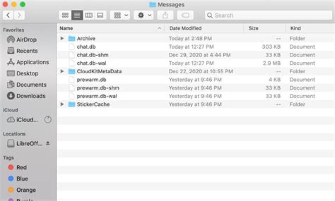Screen dimensions: 335x201
Task: Select the prewarm.db-shm file
Action: [98, 88]
